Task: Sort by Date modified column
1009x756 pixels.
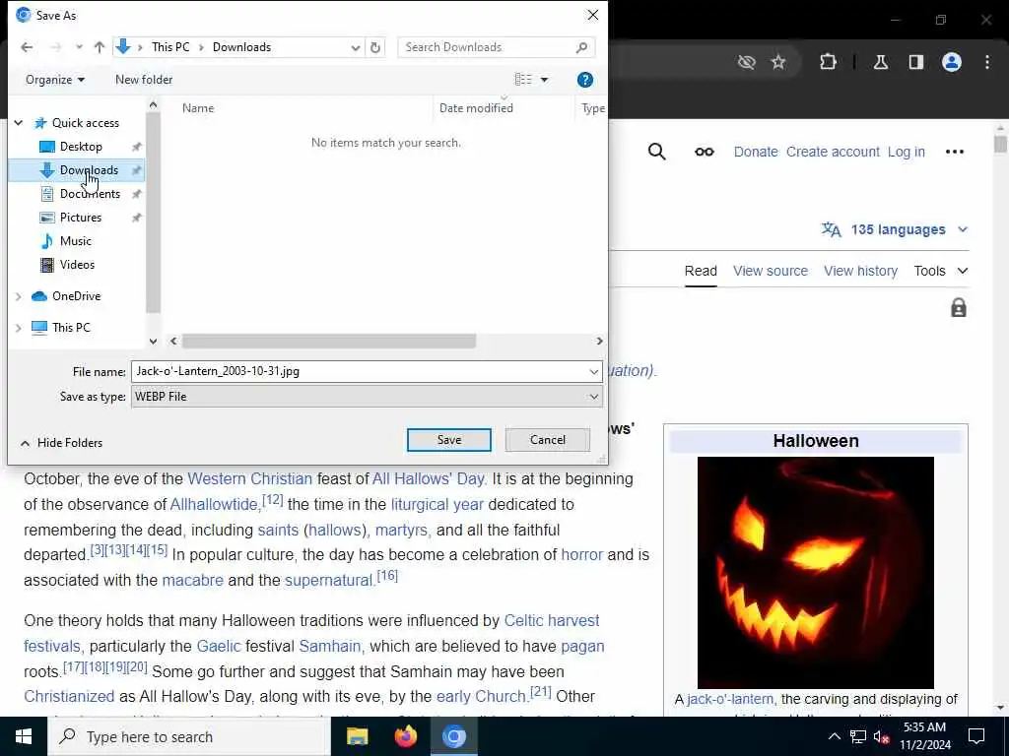Action: click(x=476, y=108)
